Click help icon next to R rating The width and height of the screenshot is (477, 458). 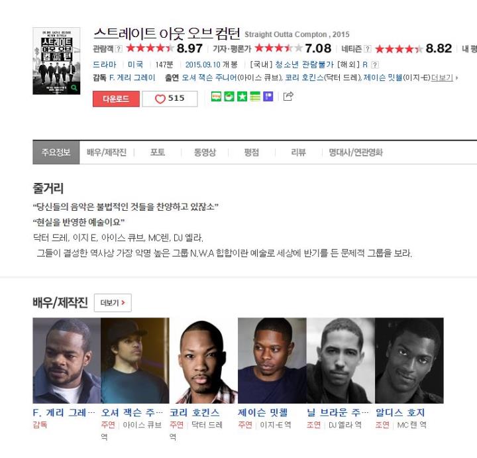[375, 65]
